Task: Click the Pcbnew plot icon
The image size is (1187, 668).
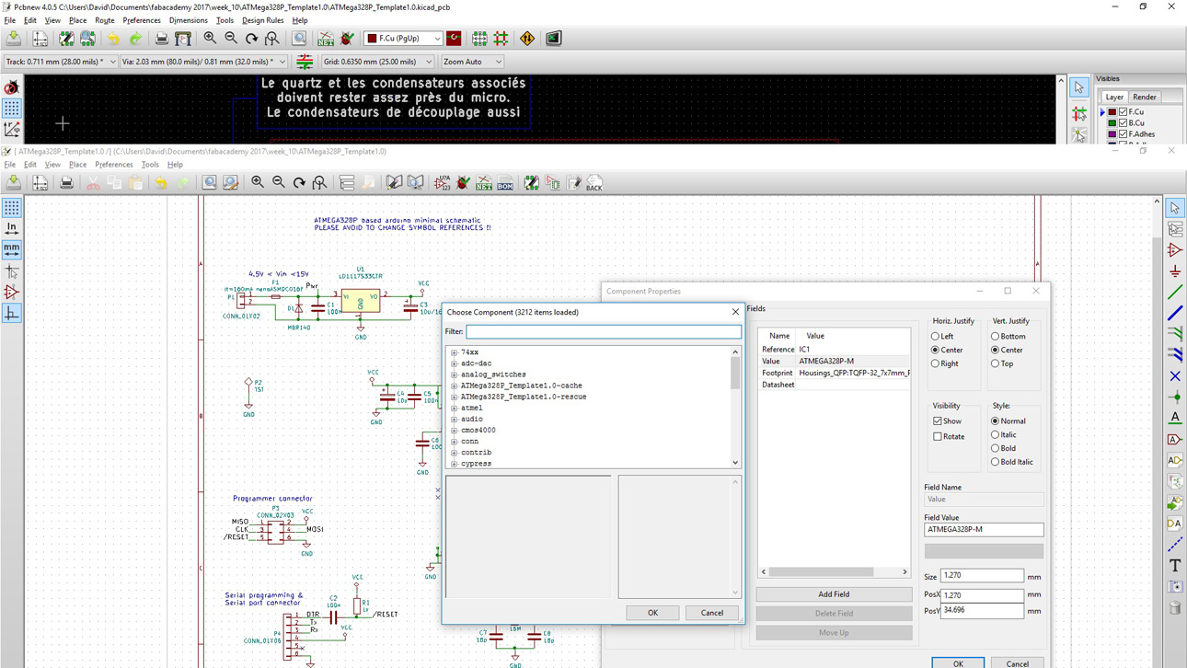Action: click(x=183, y=39)
